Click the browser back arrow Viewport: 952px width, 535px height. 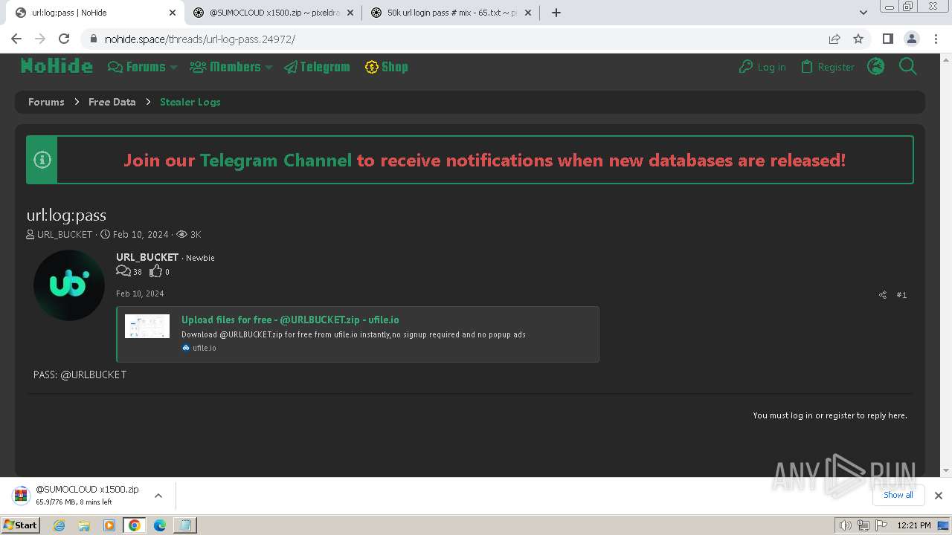(16, 39)
